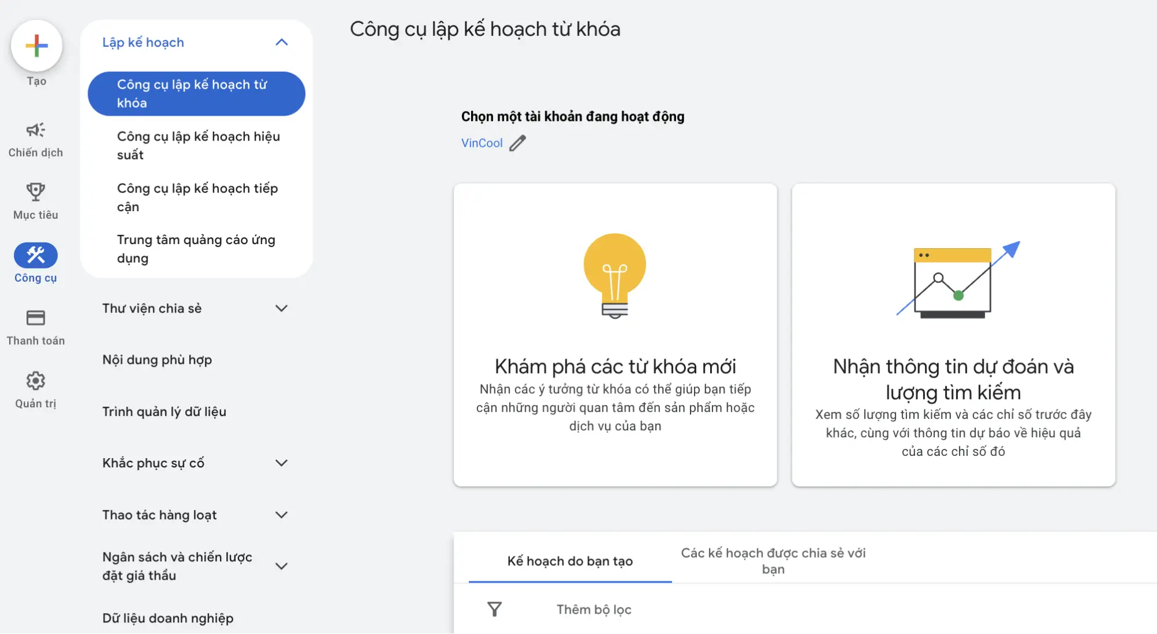Click the Khắc phục sự cố label
This screenshot has height=634, width=1157.
click(x=153, y=463)
